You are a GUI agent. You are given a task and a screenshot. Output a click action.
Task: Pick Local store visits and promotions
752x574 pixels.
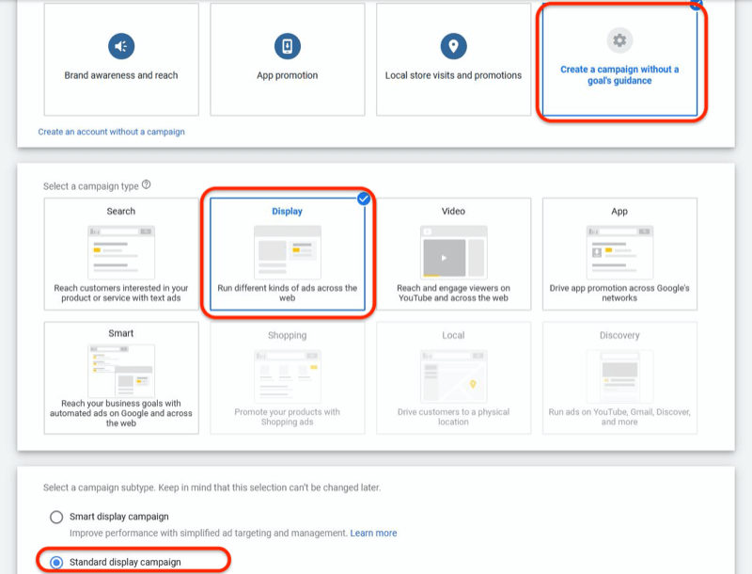[x=453, y=59]
